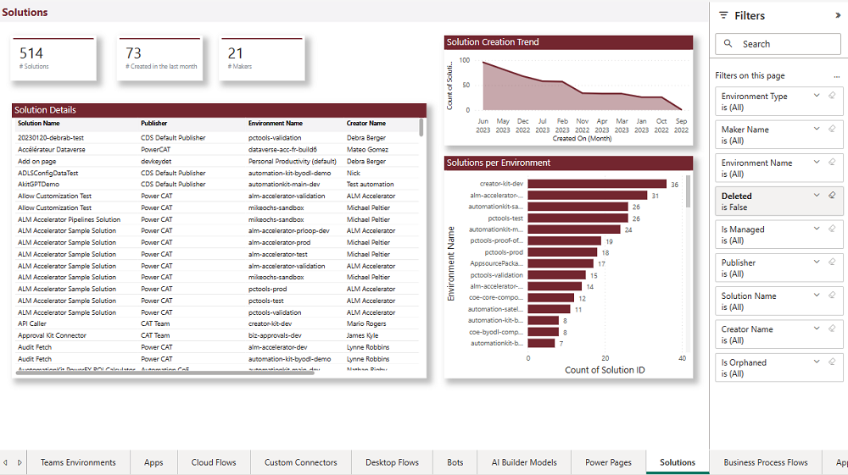Click the Accélérateur Dataverse solution name
Image resolution: width=848 pixels, height=475 pixels.
point(52,150)
